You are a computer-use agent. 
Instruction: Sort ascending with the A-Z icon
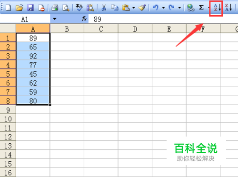tap(217, 8)
